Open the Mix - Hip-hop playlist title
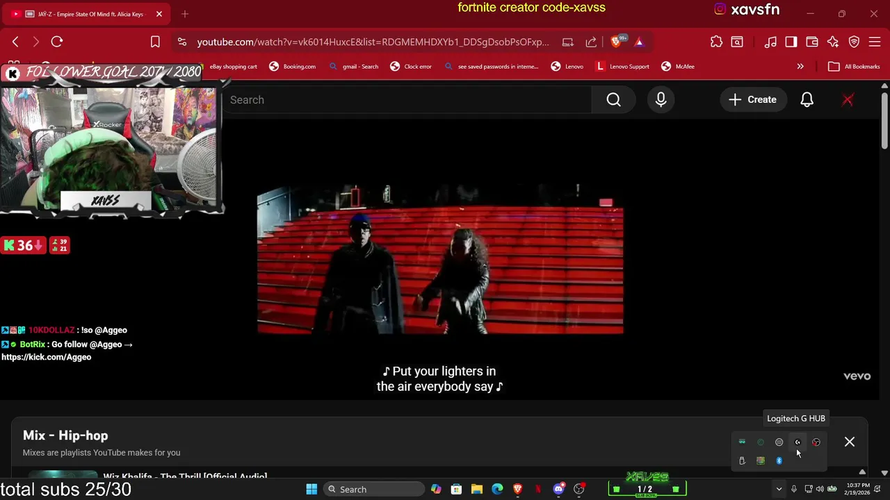Image resolution: width=890 pixels, height=500 pixels. click(65, 435)
